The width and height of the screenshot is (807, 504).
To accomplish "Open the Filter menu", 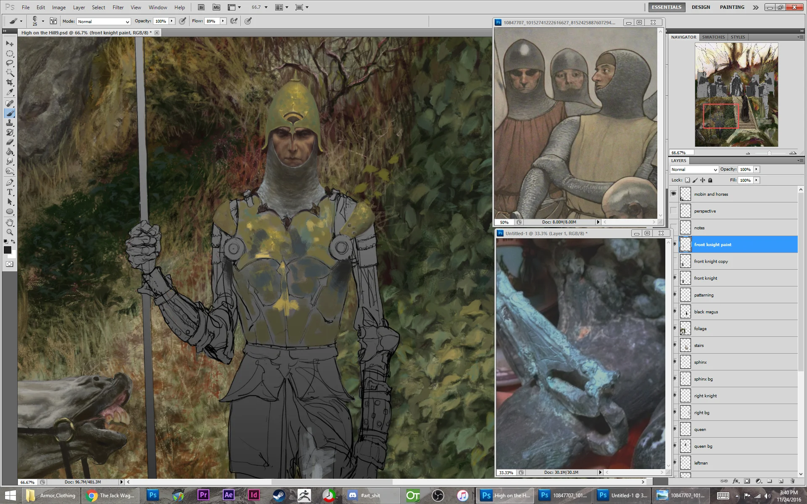I will click(x=118, y=7).
